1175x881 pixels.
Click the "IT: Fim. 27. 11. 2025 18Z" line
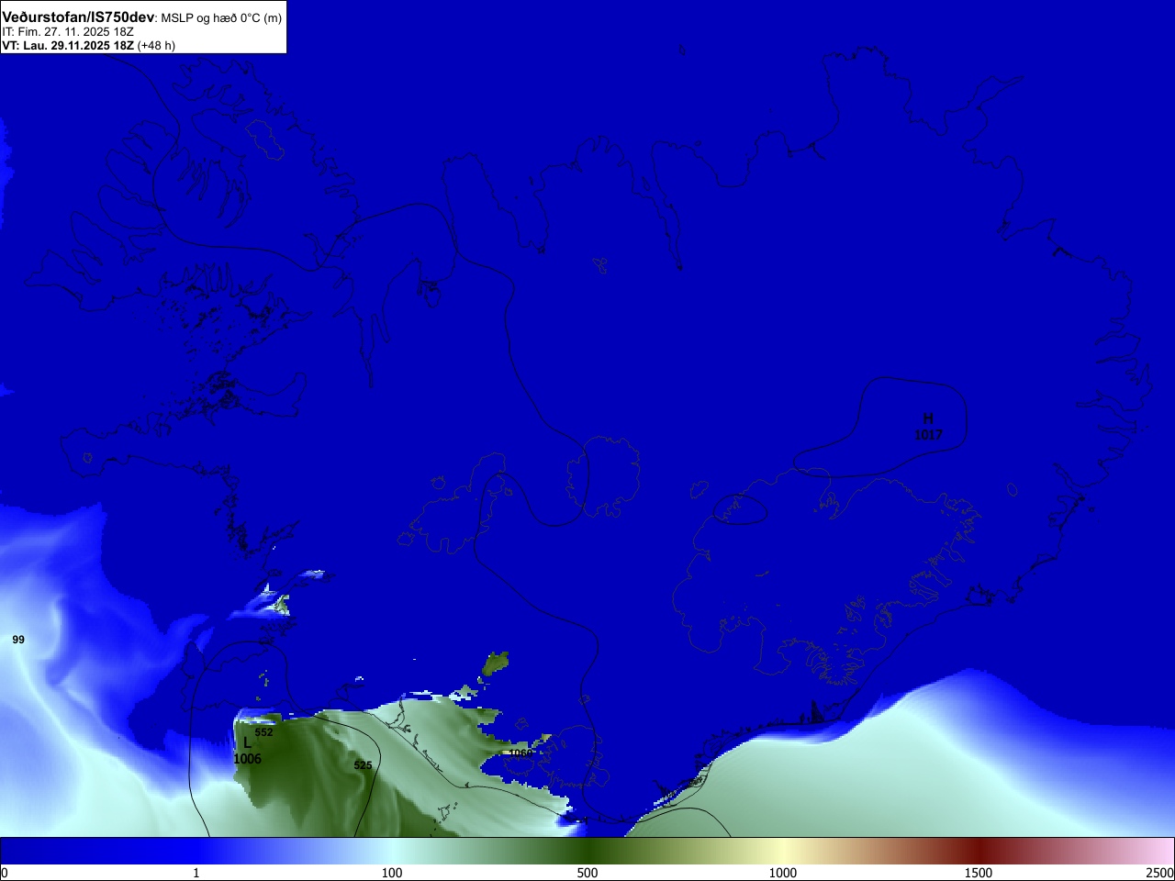(68, 32)
